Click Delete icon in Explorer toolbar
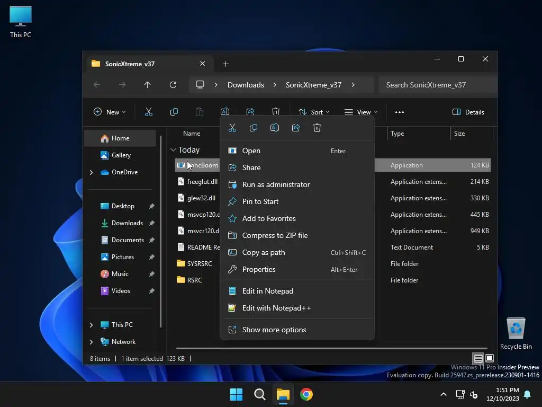 coord(275,111)
